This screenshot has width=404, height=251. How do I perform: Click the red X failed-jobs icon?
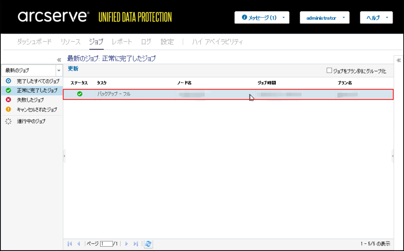tap(8, 100)
